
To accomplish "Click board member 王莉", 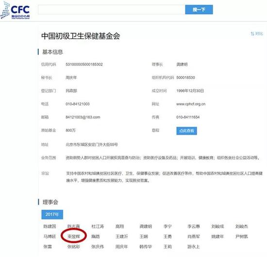I will [x=167, y=246].
